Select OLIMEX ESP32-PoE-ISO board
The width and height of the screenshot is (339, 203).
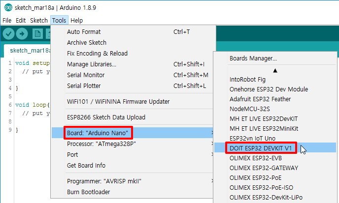[x=275, y=188]
